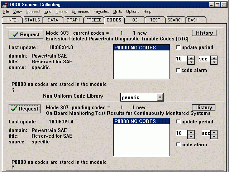Screen dimensions: 229x172
Task: Close the OBDII Scanner window
Action: coord(224,5)
